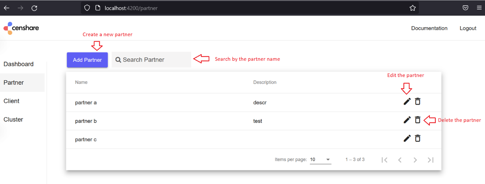485x184 pixels.
Task: Delete partner b using trash icon
Action: point(417,120)
